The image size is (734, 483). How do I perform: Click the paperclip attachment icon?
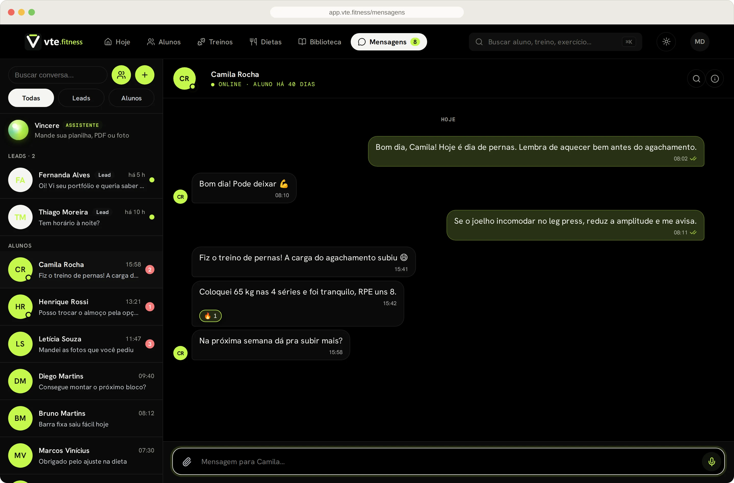[187, 461]
